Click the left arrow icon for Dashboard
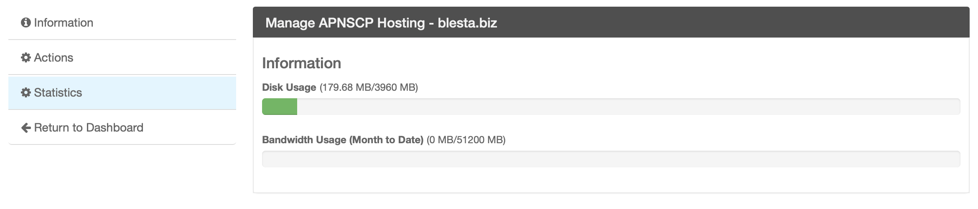Image resolution: width=978 pixels, height=209 pixels. [26, 128]
